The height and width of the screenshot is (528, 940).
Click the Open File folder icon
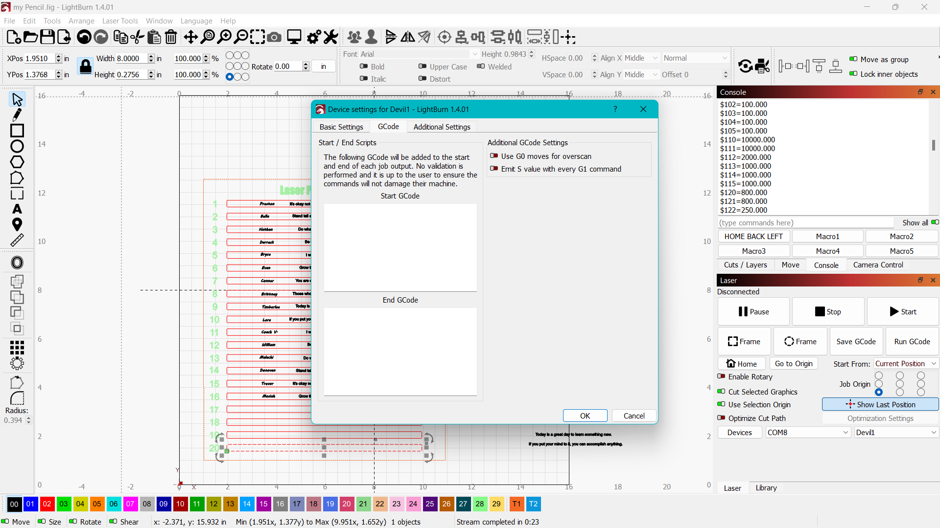pyautogui.click(x=30, y=37)
